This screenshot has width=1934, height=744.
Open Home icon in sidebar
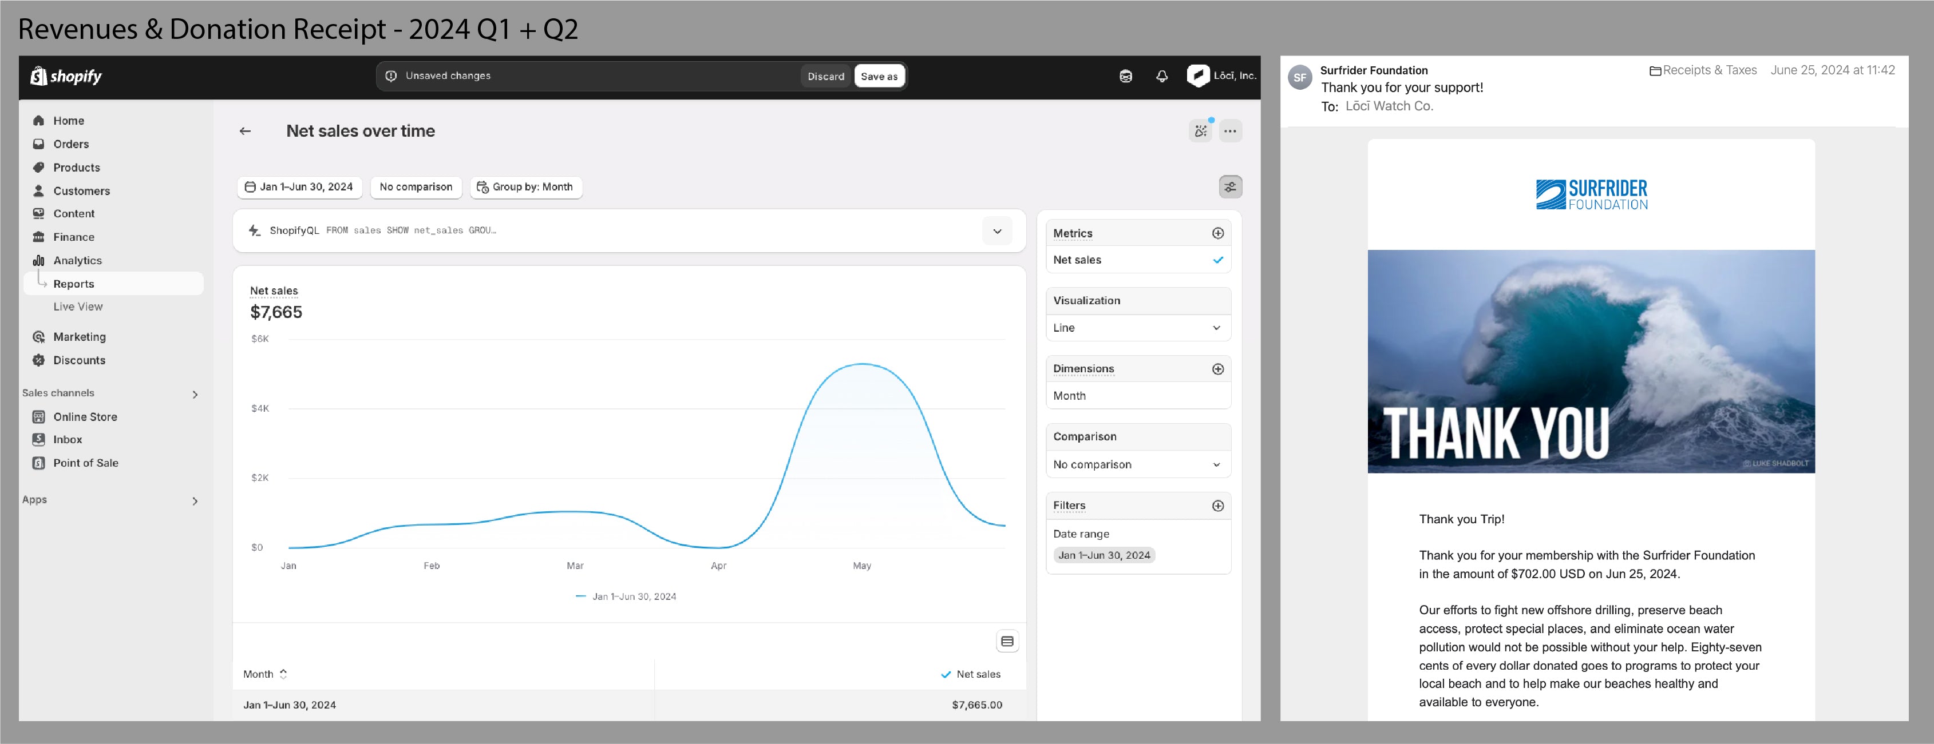pyautogui.click(x=38, y=120)
